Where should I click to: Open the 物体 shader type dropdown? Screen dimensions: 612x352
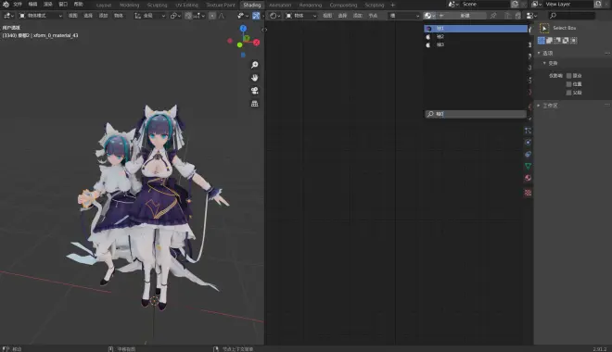[300, 16]
